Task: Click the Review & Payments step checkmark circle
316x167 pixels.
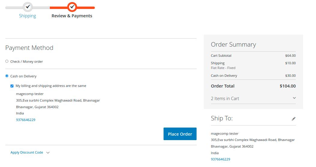Action: pos(72,7)
